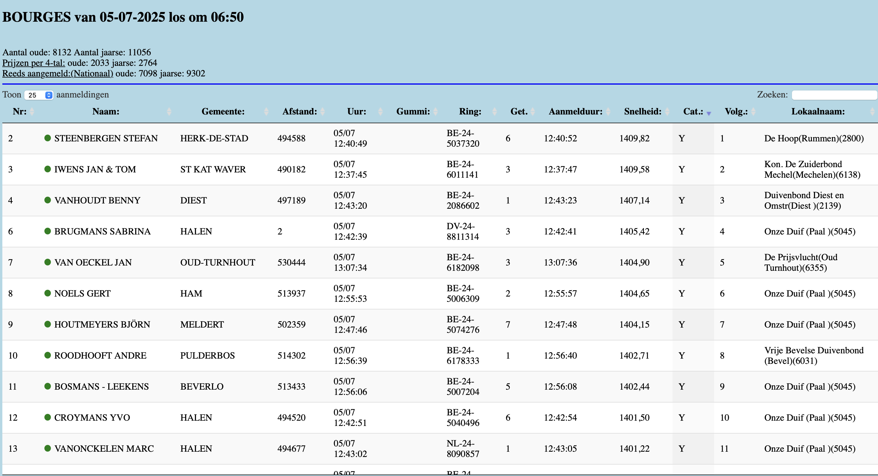Sort table by the Naam column
Image resolution: width=878 pixels, height=476 pixels.
pyautogui.click(x=106, y=112)
